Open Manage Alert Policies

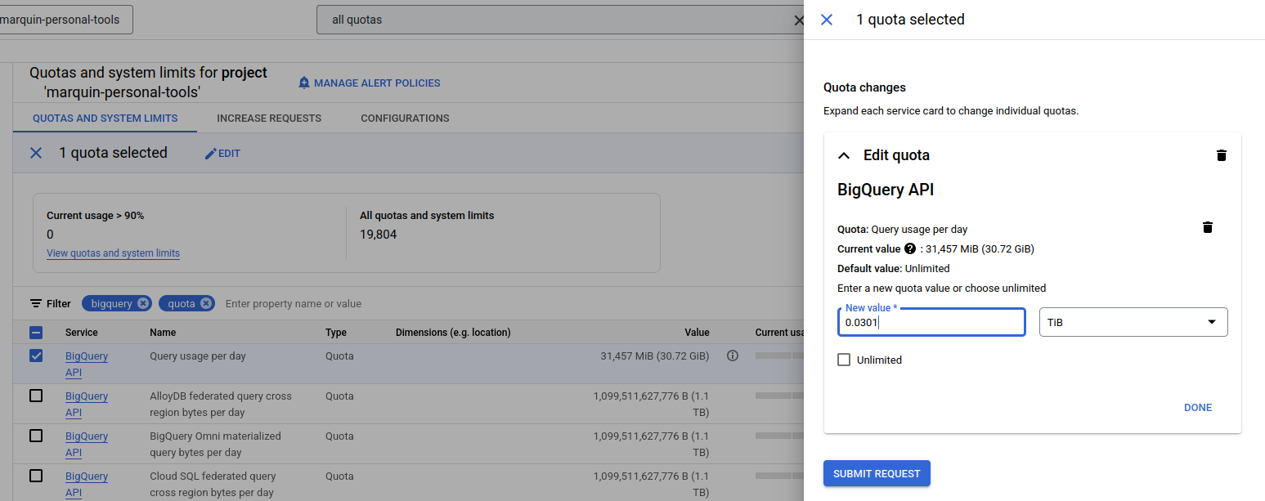click(x=369, y=83)
